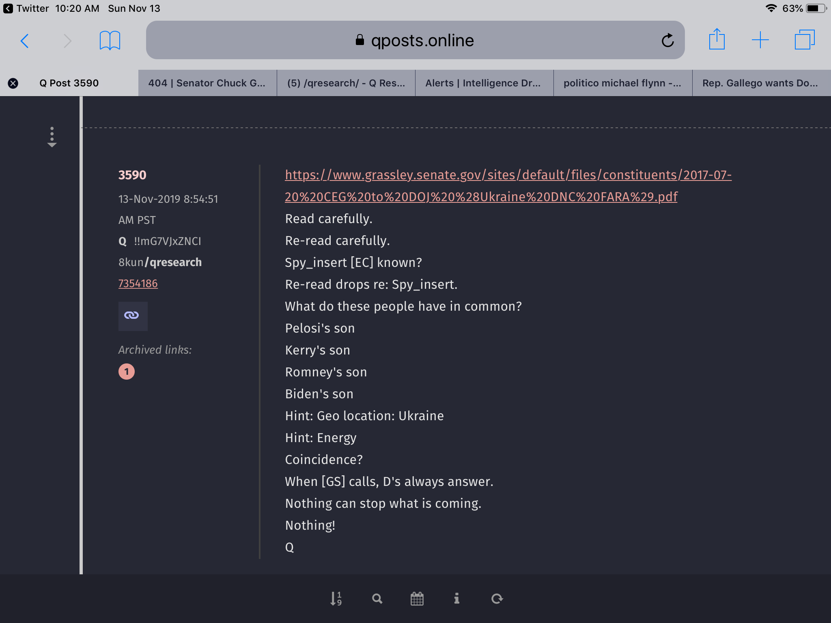The width and height of the screenshot is (831, 623).
Task: Toggle sort order 1-9 icon
Action: pos(336,599)
